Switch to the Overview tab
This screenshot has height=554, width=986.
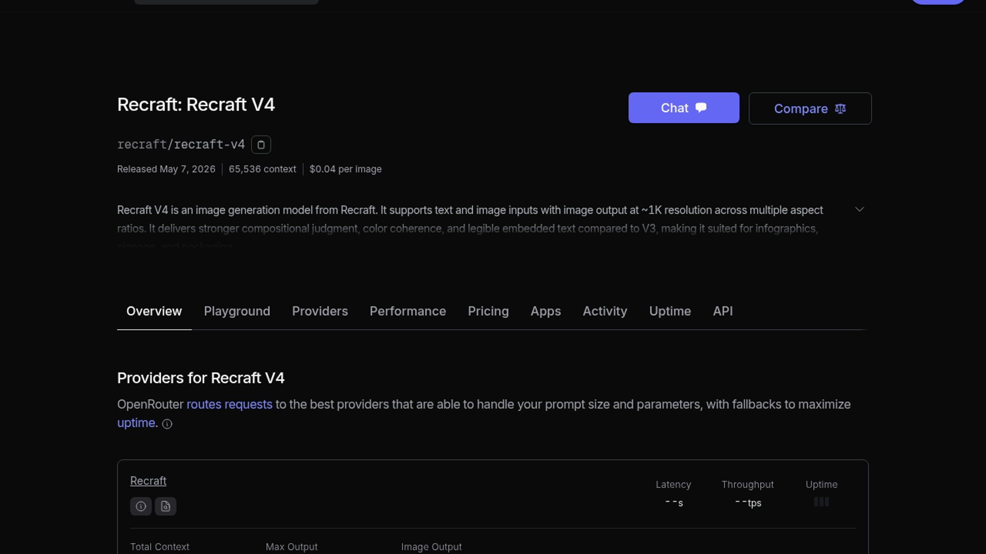pyautogui.click(x=154, y=311)
